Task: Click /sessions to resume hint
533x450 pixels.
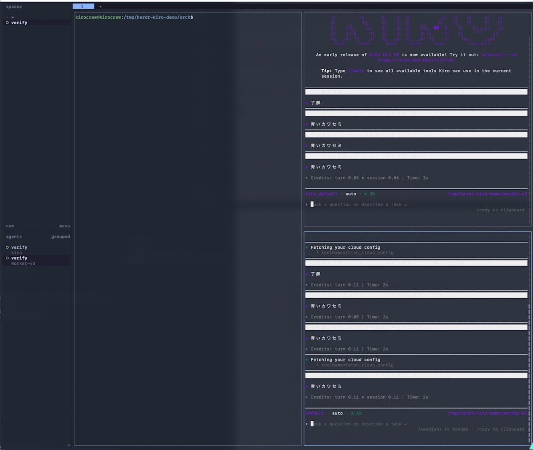Action: [443, 430]
